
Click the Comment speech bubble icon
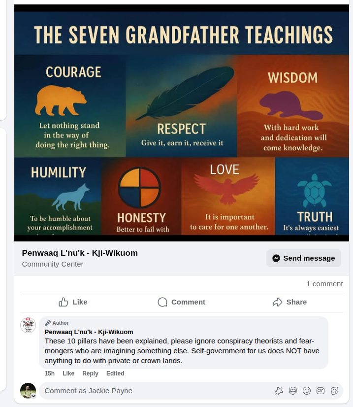[x=162, y=302]
